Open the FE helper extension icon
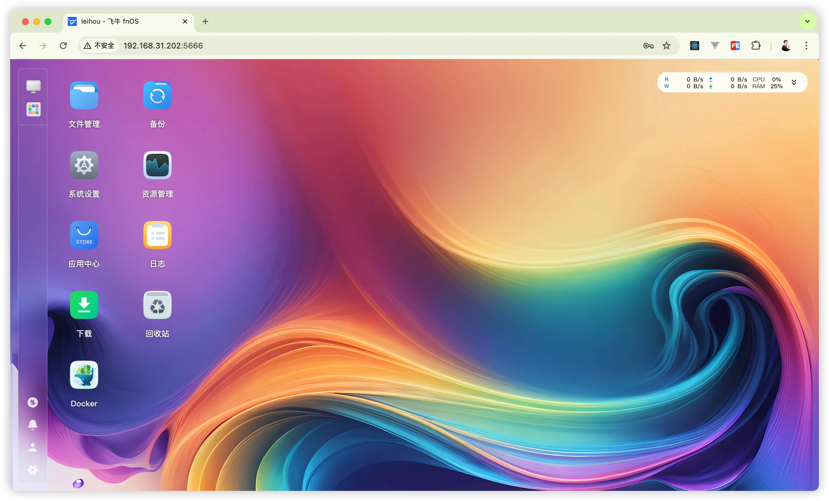Viewport: 829px width, 501px height. (x=735, y=46)
